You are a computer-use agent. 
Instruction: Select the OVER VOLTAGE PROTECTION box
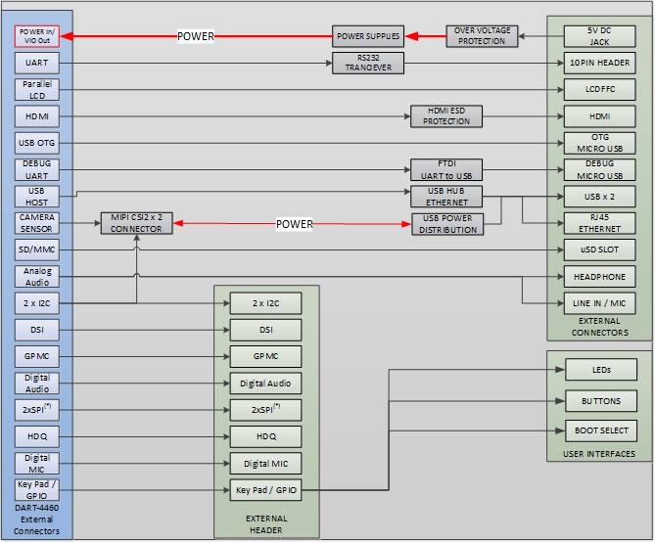coord(482,36)
